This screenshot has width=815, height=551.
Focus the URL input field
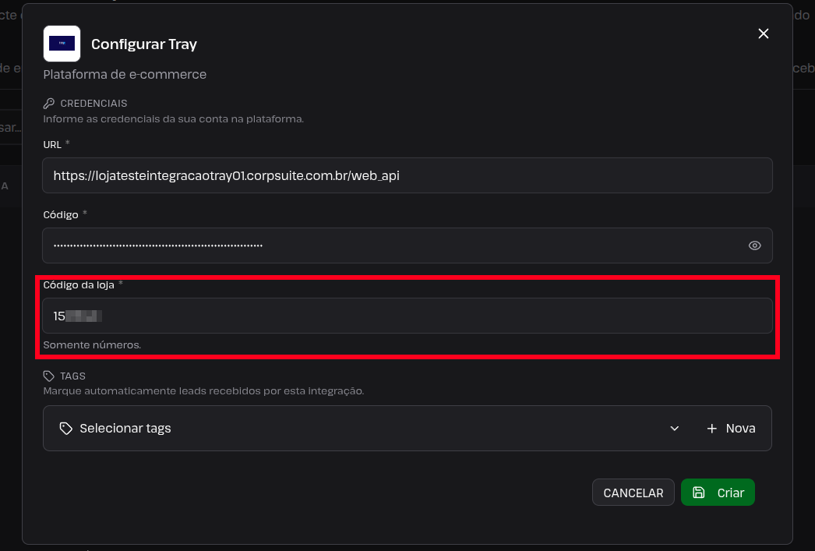tap(407, 175)
